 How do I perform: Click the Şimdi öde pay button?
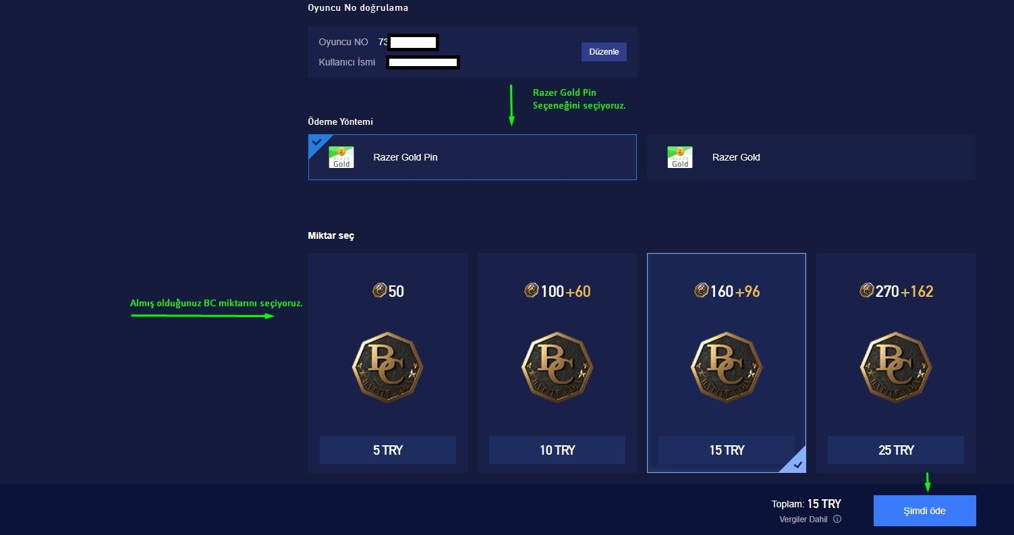click(924, 511)
